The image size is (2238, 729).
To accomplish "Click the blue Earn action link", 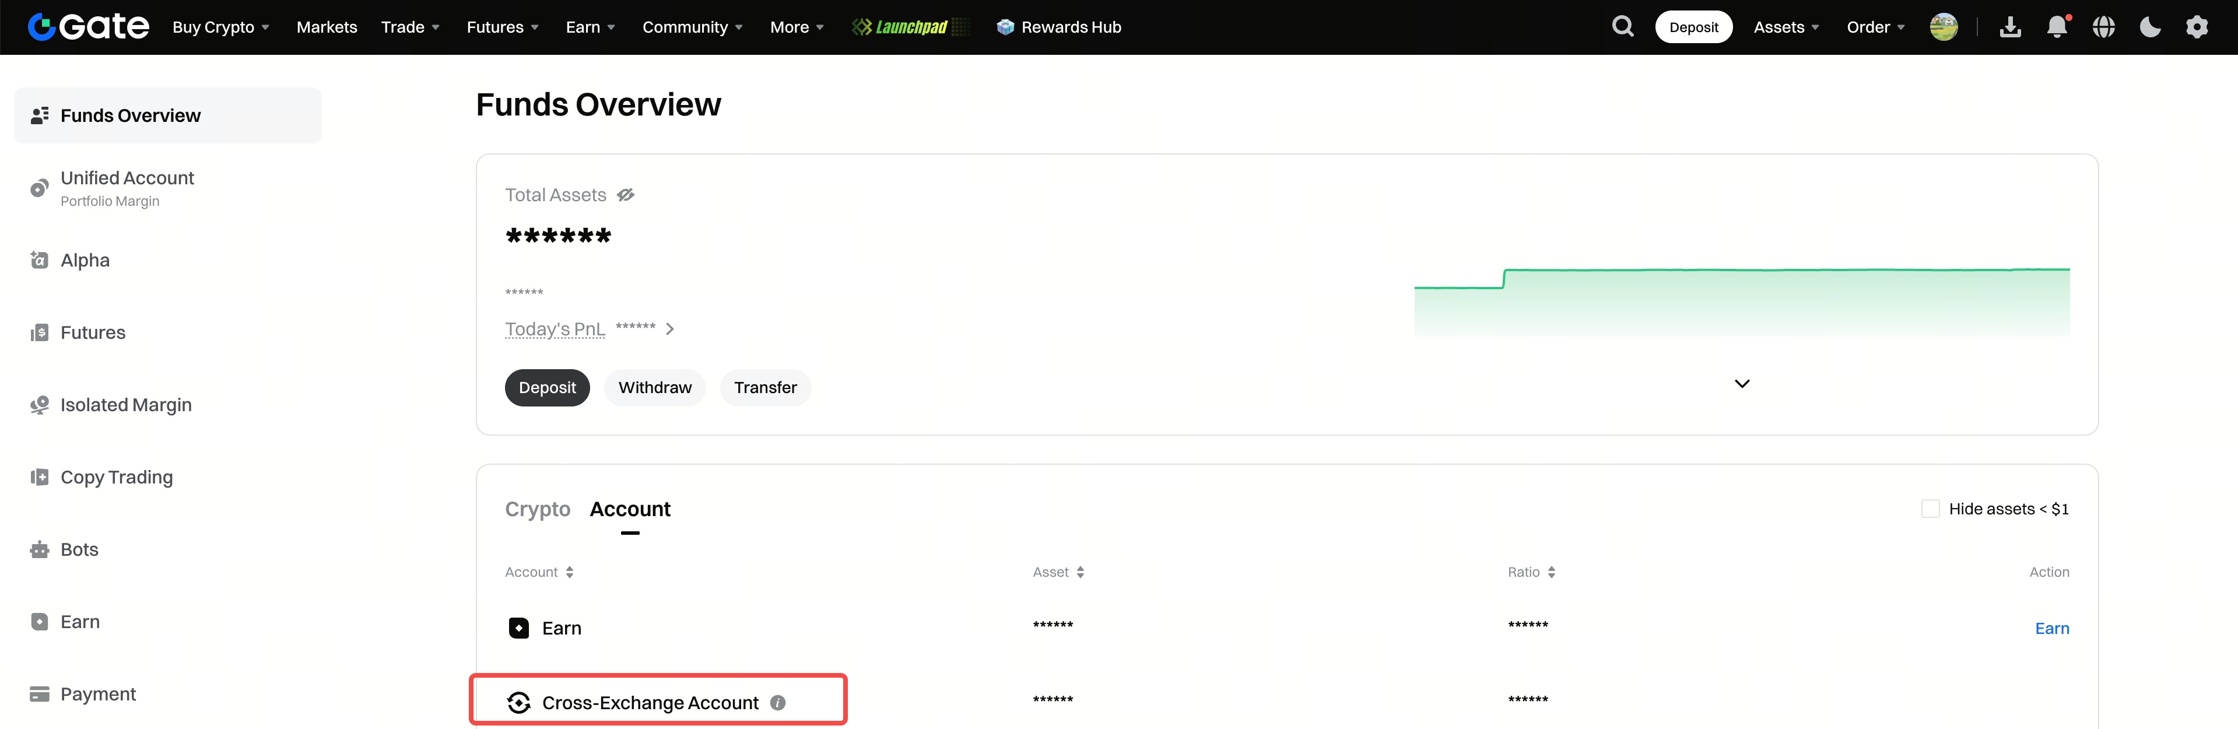I will pos(2051,628).
